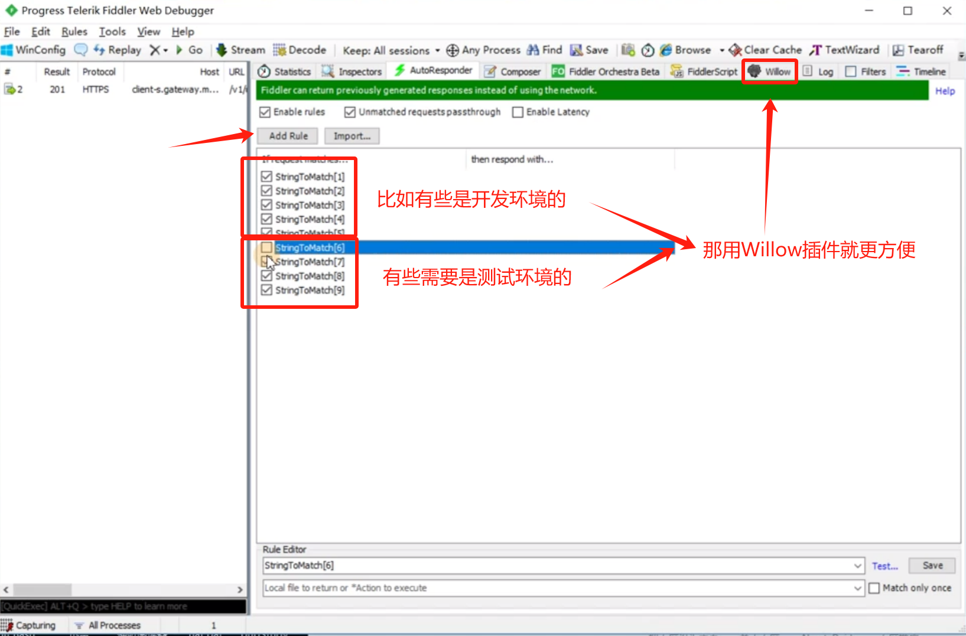Uncheck the StringToMatch[3] rule checkbox
966x636 pixels.
coord(266,205)
